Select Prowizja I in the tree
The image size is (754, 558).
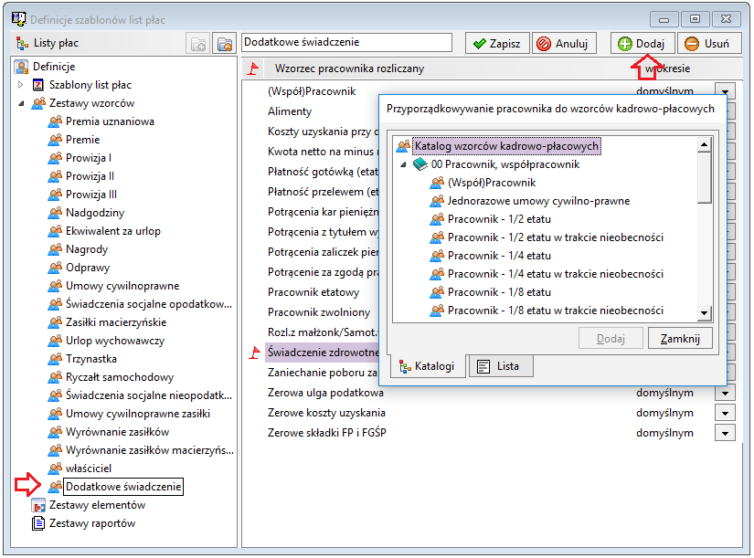89,158
